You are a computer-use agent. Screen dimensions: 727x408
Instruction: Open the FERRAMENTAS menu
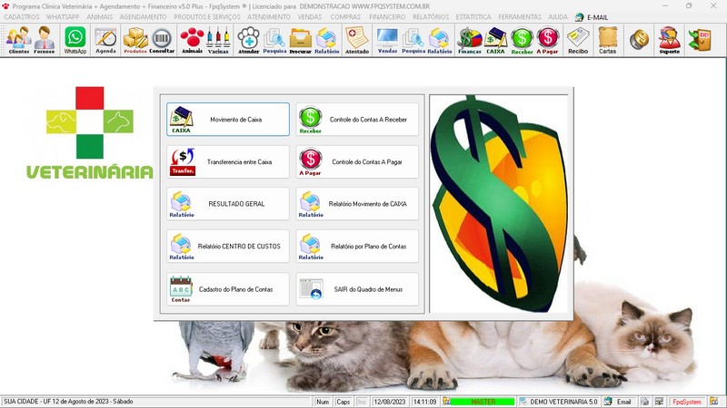coord(520,17)
